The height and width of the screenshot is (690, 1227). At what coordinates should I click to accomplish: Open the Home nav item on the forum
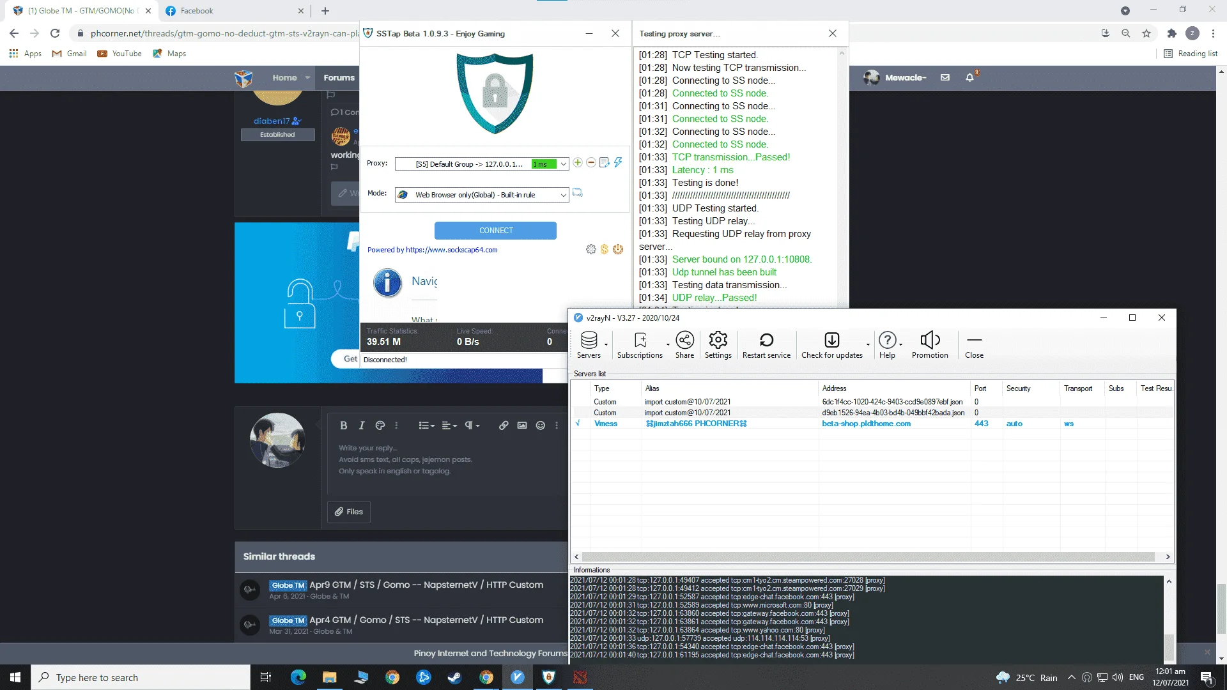[284, 78]
